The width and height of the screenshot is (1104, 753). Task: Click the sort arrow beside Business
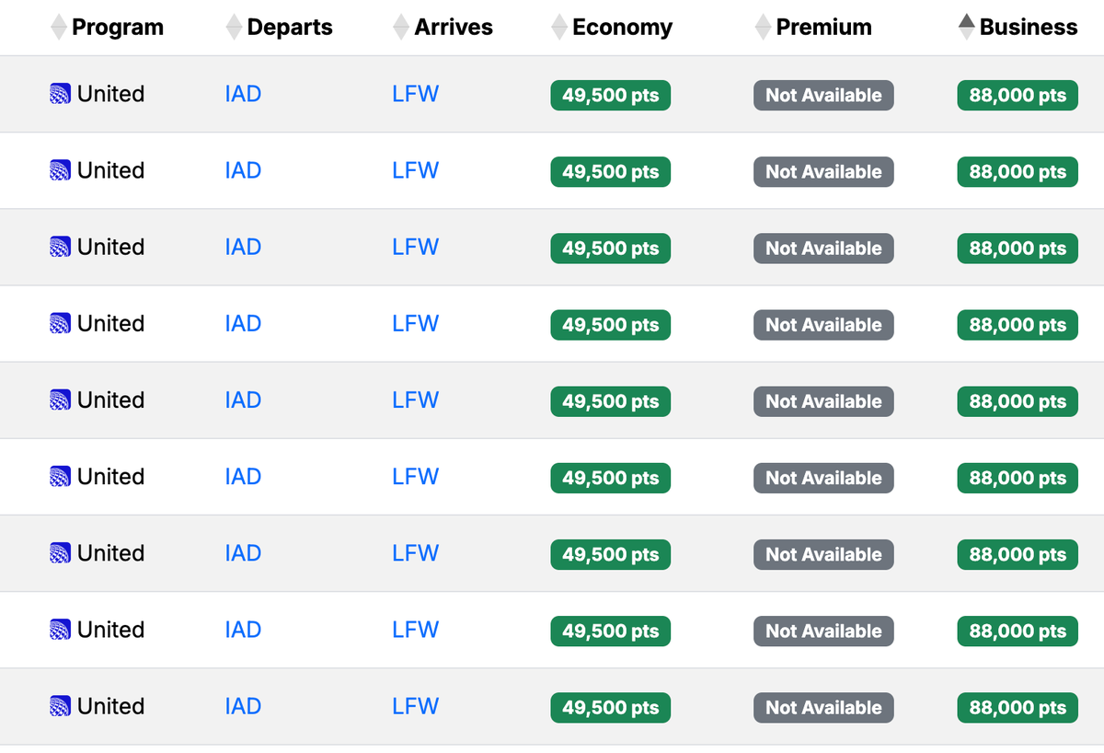(x=965, y=27)
